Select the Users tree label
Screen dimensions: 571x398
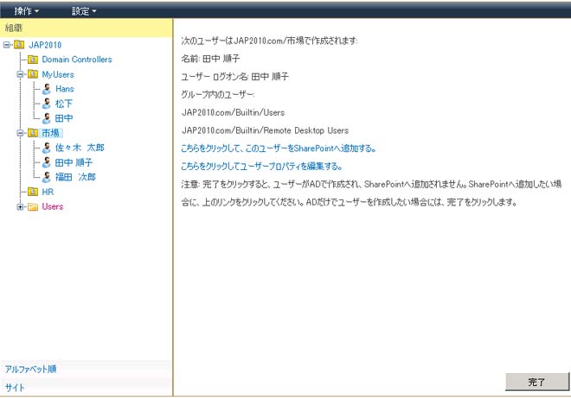(53, 206)
